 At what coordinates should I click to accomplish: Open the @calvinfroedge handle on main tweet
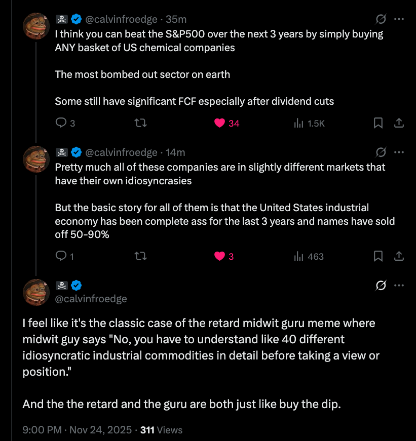(x=91, y=299)
